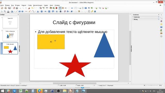
Task: Click the Curve freeform pencil tool
Action: pyautogui.click(x=30, y=11)
